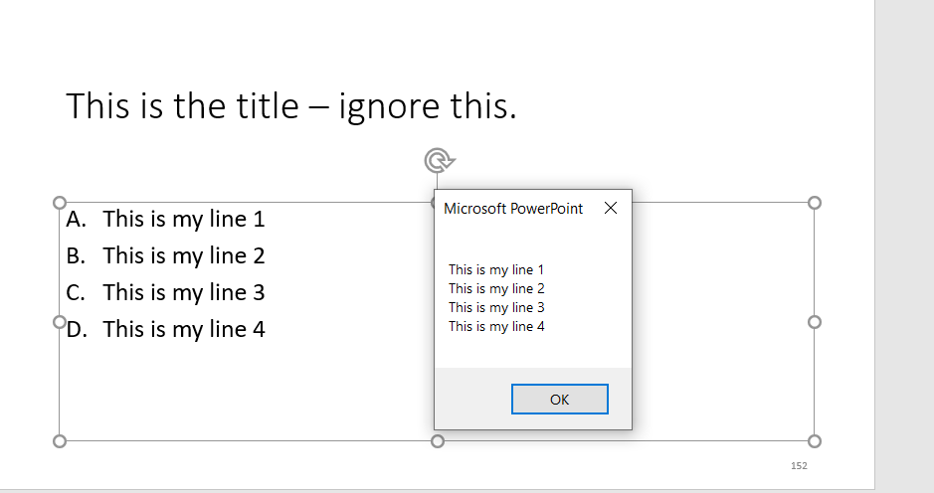Click the slide title text
Viewport: 934px width, 493px height.
click(290, 105)
